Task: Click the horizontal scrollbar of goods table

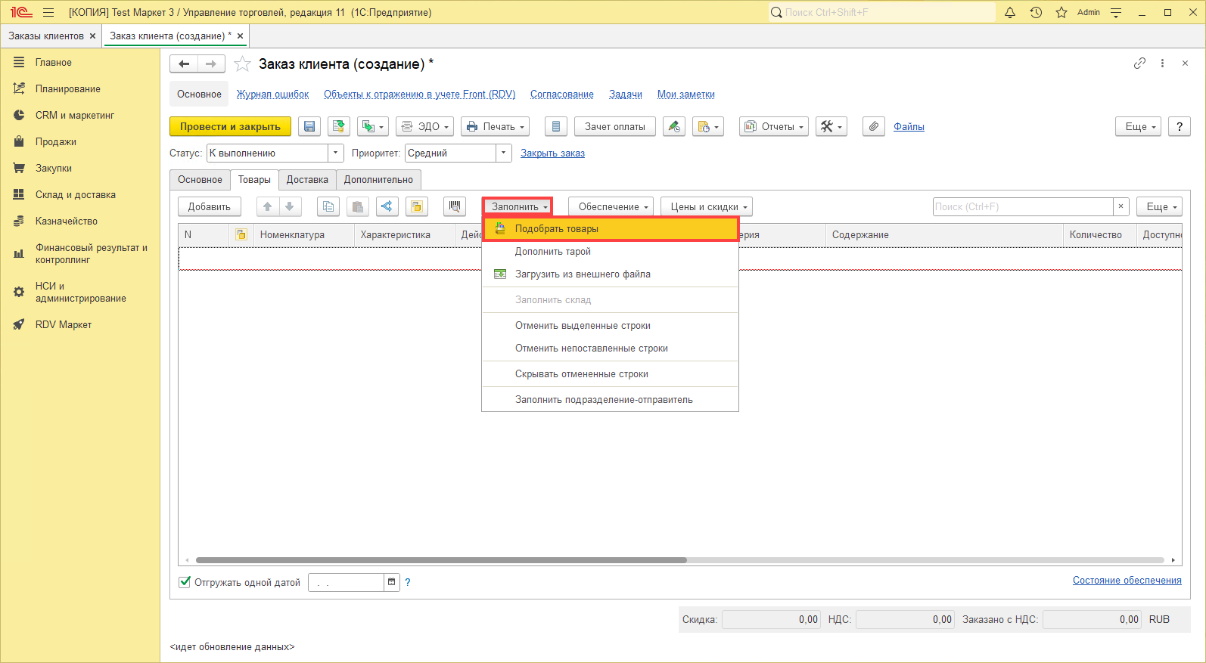Action: 441,560
